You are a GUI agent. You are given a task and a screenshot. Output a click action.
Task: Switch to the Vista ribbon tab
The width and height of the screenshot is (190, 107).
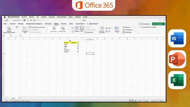click(x=71, y=24)
